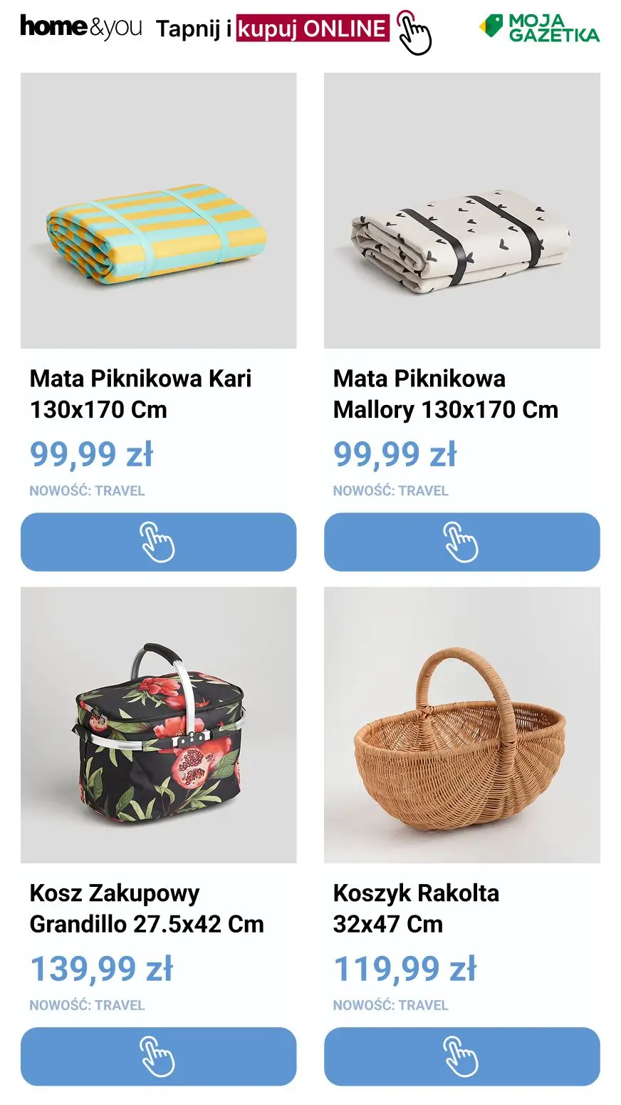Click the home&you logo

click(80, 27)
